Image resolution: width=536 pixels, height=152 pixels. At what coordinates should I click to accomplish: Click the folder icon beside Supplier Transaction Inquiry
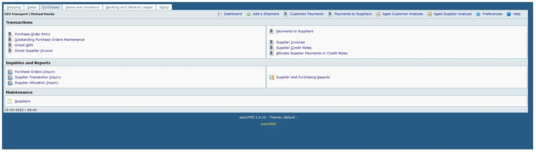pyautogui.click(x=10, y=77)
